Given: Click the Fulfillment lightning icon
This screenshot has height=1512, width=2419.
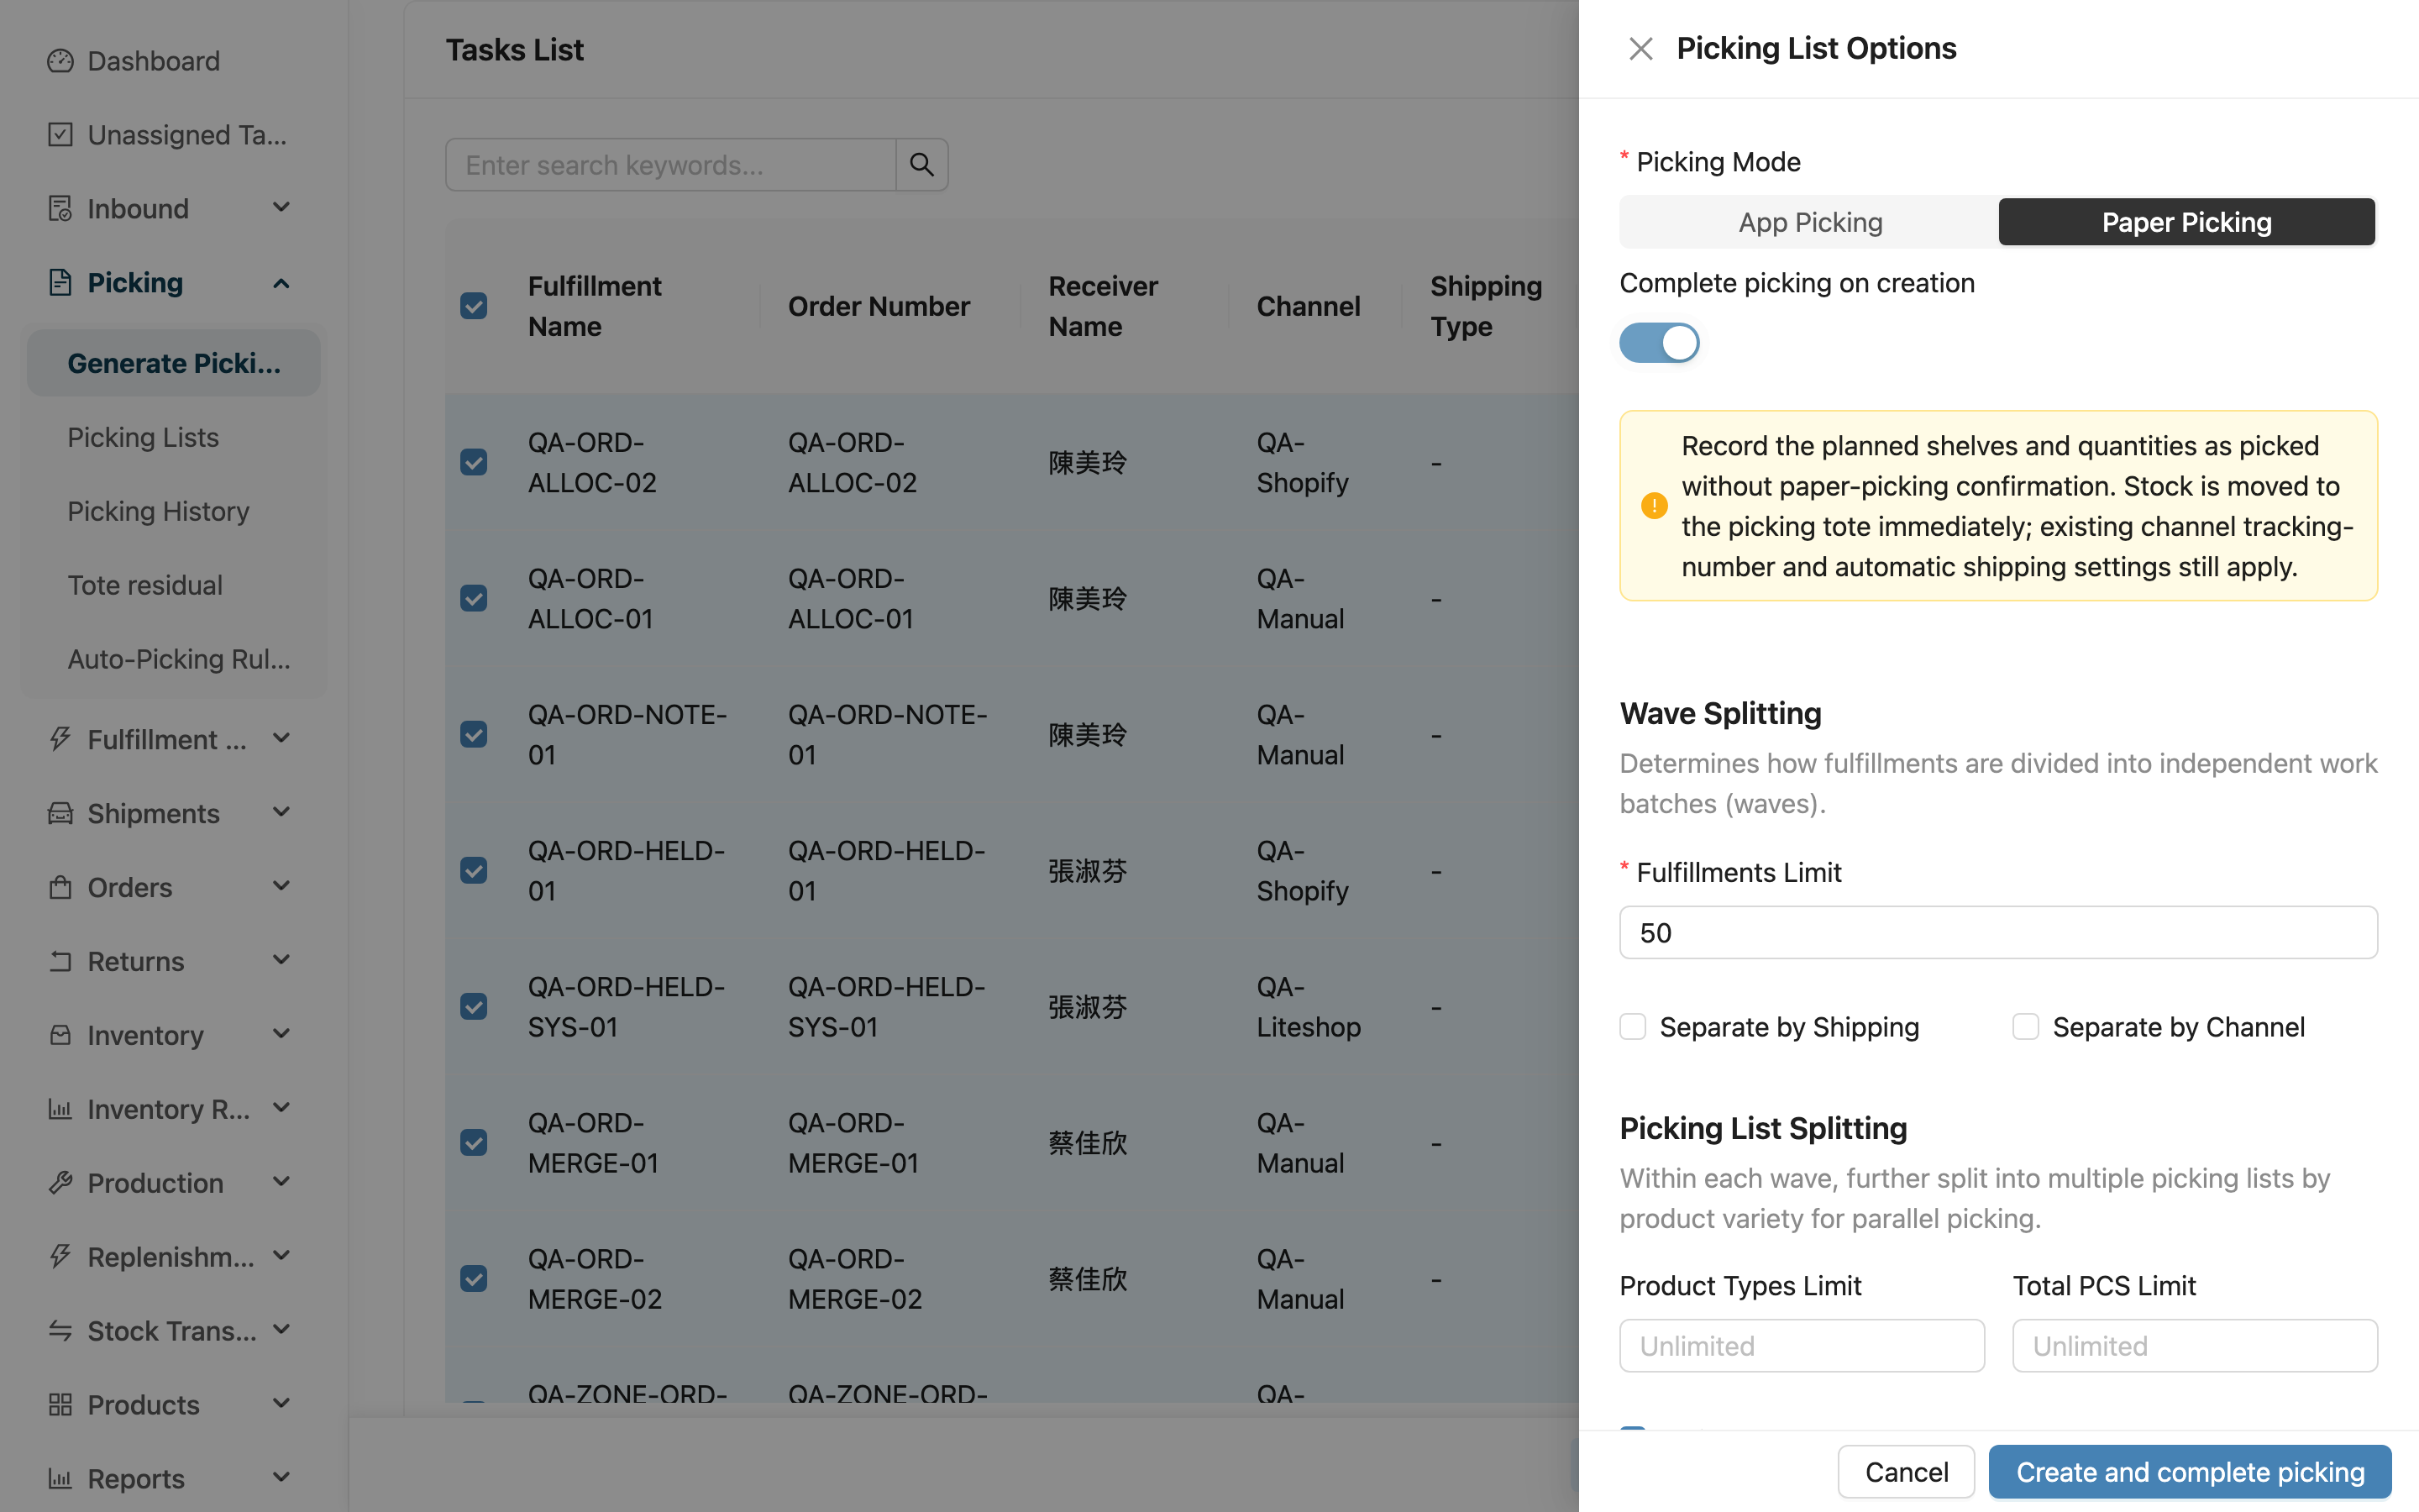Looking at the screenshot, I should pyautogui.click(x=60, y=739).
